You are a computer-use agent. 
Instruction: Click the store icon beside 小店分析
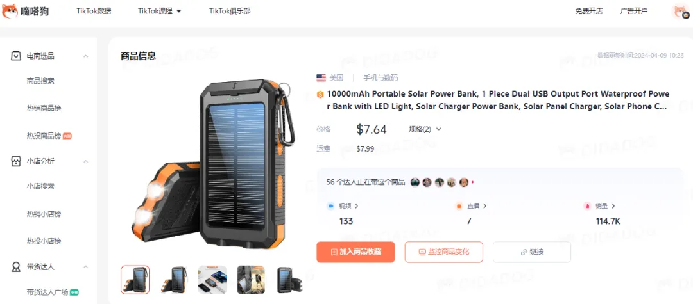pos(16,161)
